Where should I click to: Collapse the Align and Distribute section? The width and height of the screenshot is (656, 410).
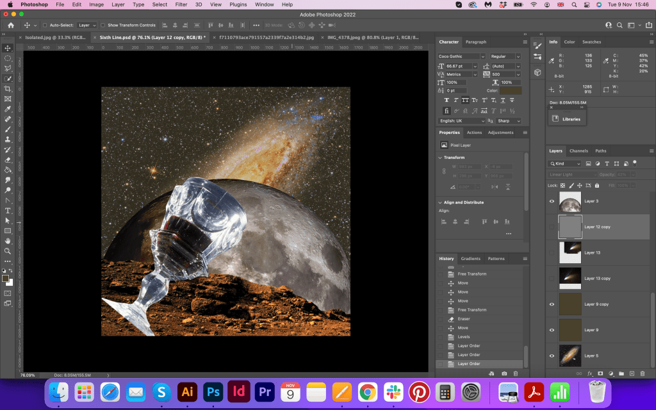point(440,202)
